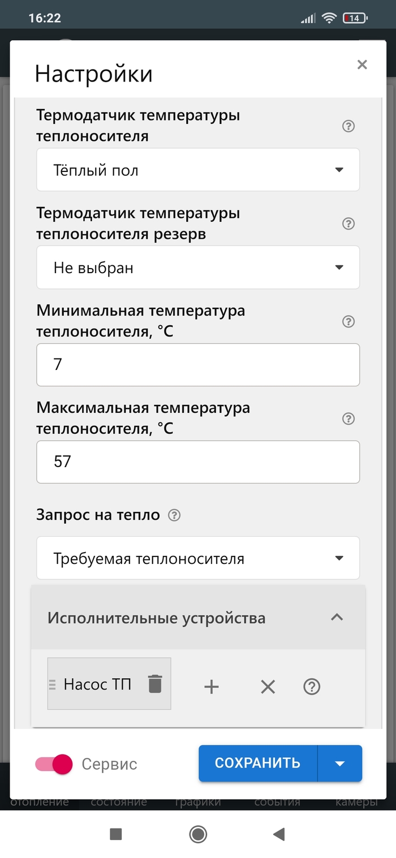Open help for Исполнительные устройства
The image size is (396, 858).
pyautogui.click(x=312, y=687)
